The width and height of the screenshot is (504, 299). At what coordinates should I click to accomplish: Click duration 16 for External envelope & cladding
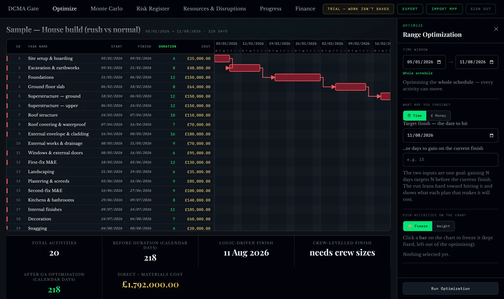(x=173, y=134)
